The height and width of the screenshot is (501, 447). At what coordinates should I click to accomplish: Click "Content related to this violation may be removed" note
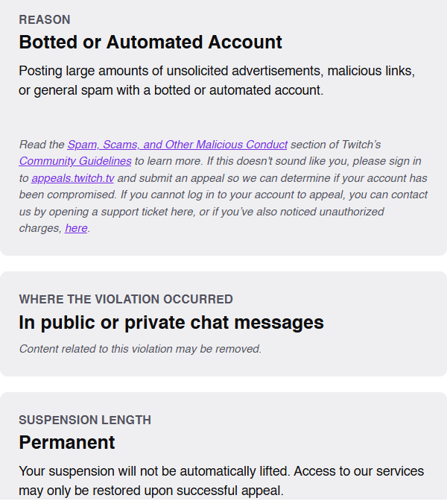[x=140, y=349]
